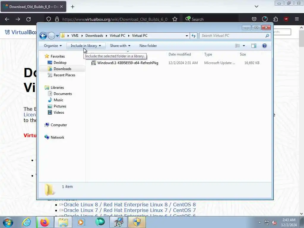Open Explorer help icon
This screenshot has width=304, height=228.
(x=265, y=46)
